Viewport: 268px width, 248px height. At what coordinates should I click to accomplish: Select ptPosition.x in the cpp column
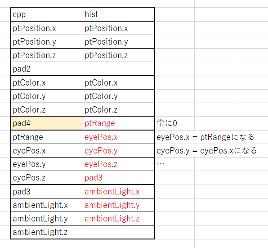47,28
